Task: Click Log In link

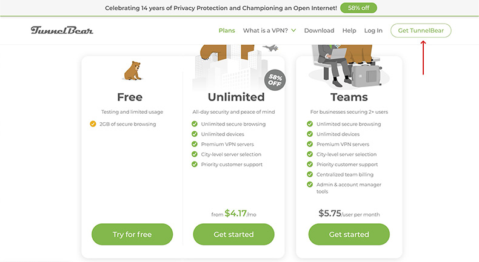Action: click(373, 30)
